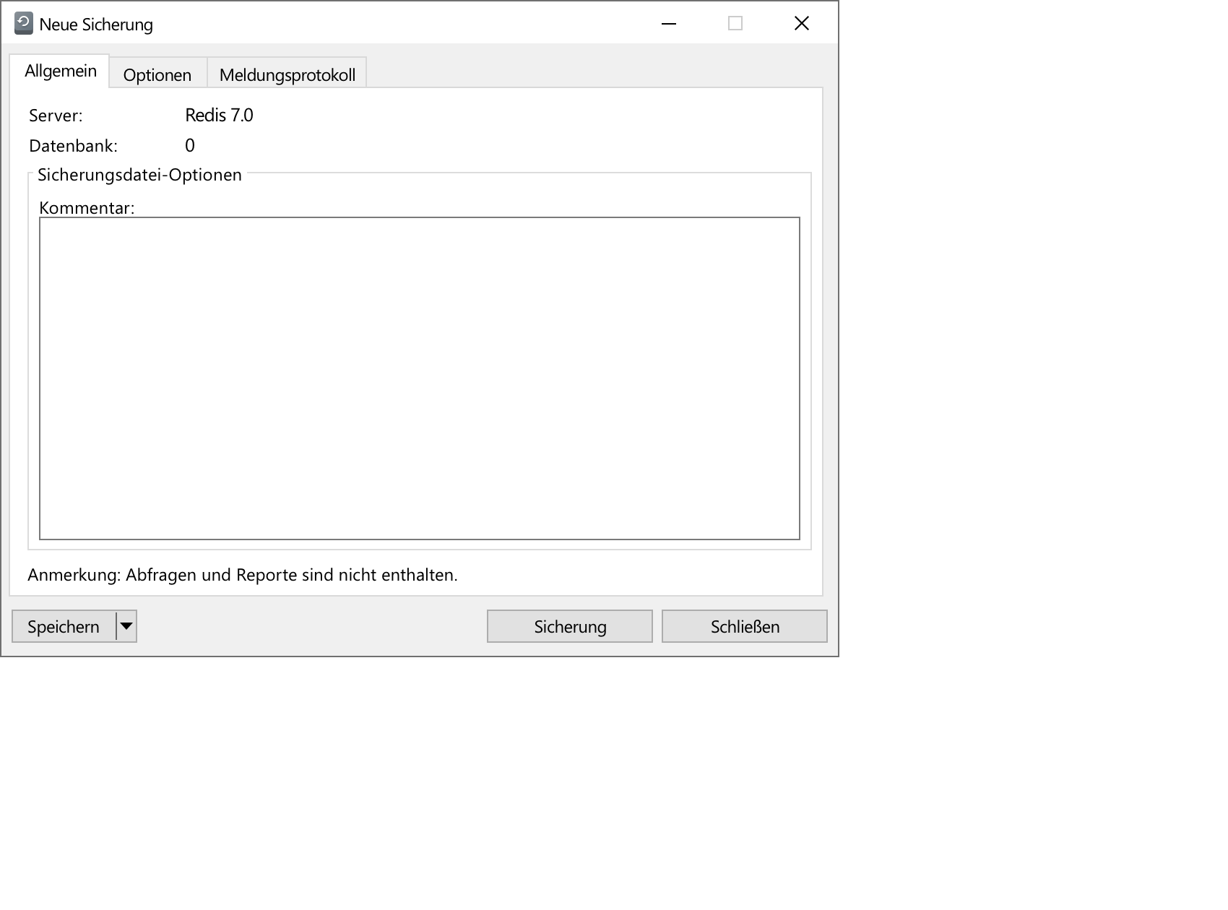Screen dimensions: 1228x910
Task: Switch to the Allgemein tab
Action: tap(60, 71)
